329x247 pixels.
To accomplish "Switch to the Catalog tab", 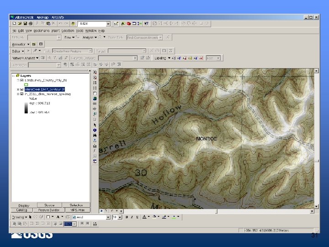I will pos(21,210).
